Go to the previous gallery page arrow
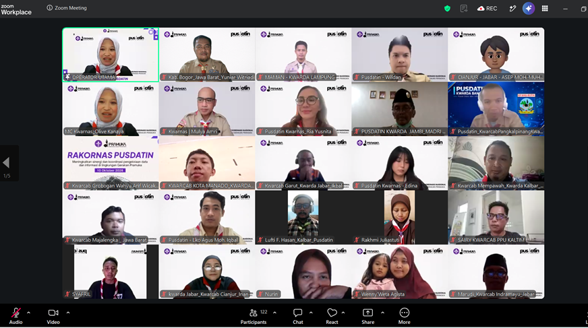The width and height of the screenshot is (588, 328). click(x=6, y=162)
